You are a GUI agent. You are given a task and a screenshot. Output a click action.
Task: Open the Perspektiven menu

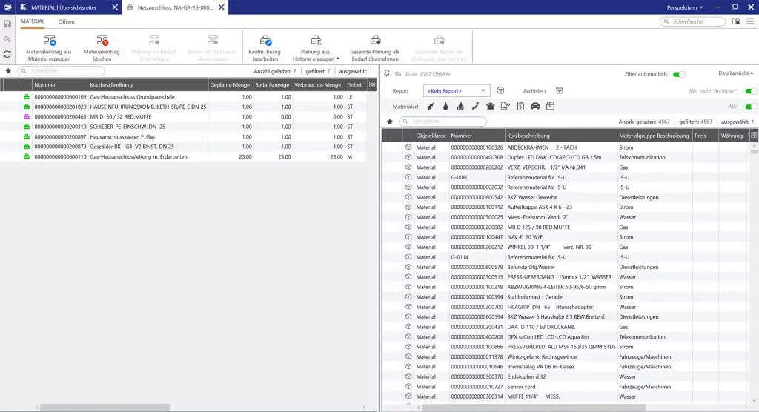pyautogui.click(x=684, y=7)
